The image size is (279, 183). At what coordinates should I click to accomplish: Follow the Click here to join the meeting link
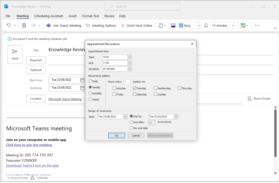pyautogui.click(x=29, y=145)
